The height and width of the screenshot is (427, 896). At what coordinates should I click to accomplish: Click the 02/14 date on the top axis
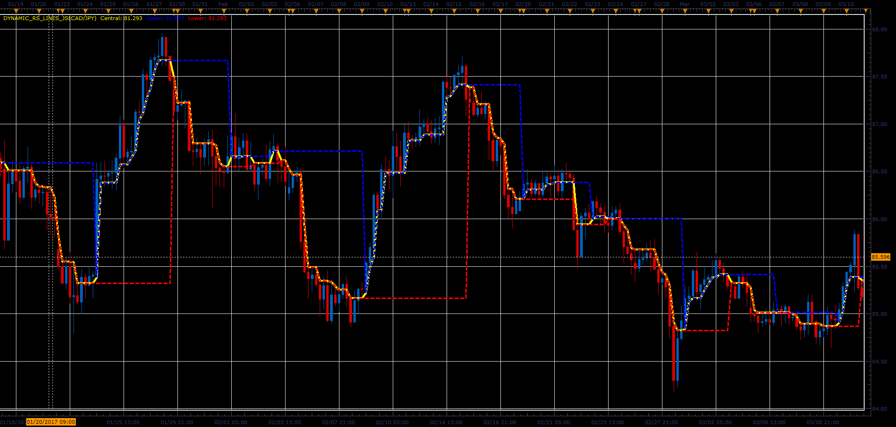(431, 4)
